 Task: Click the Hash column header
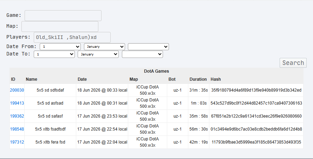(x=216, y=79)
